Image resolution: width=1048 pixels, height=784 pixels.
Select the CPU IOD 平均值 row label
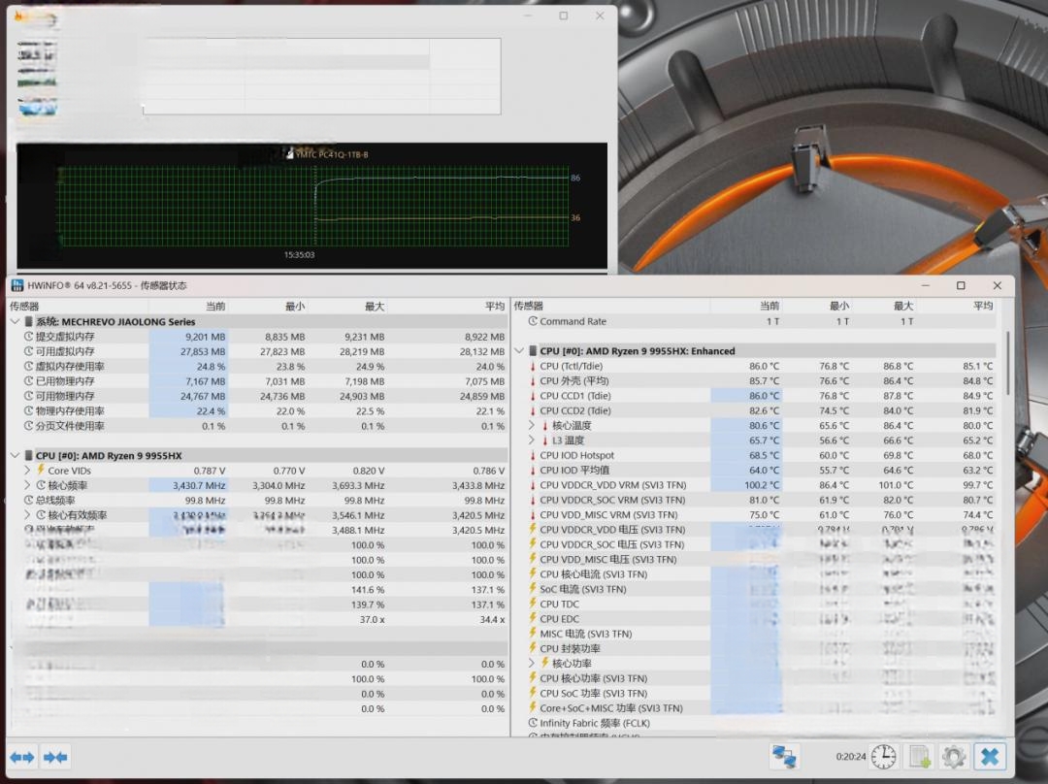pyautogui.click(x=574, y=470)
